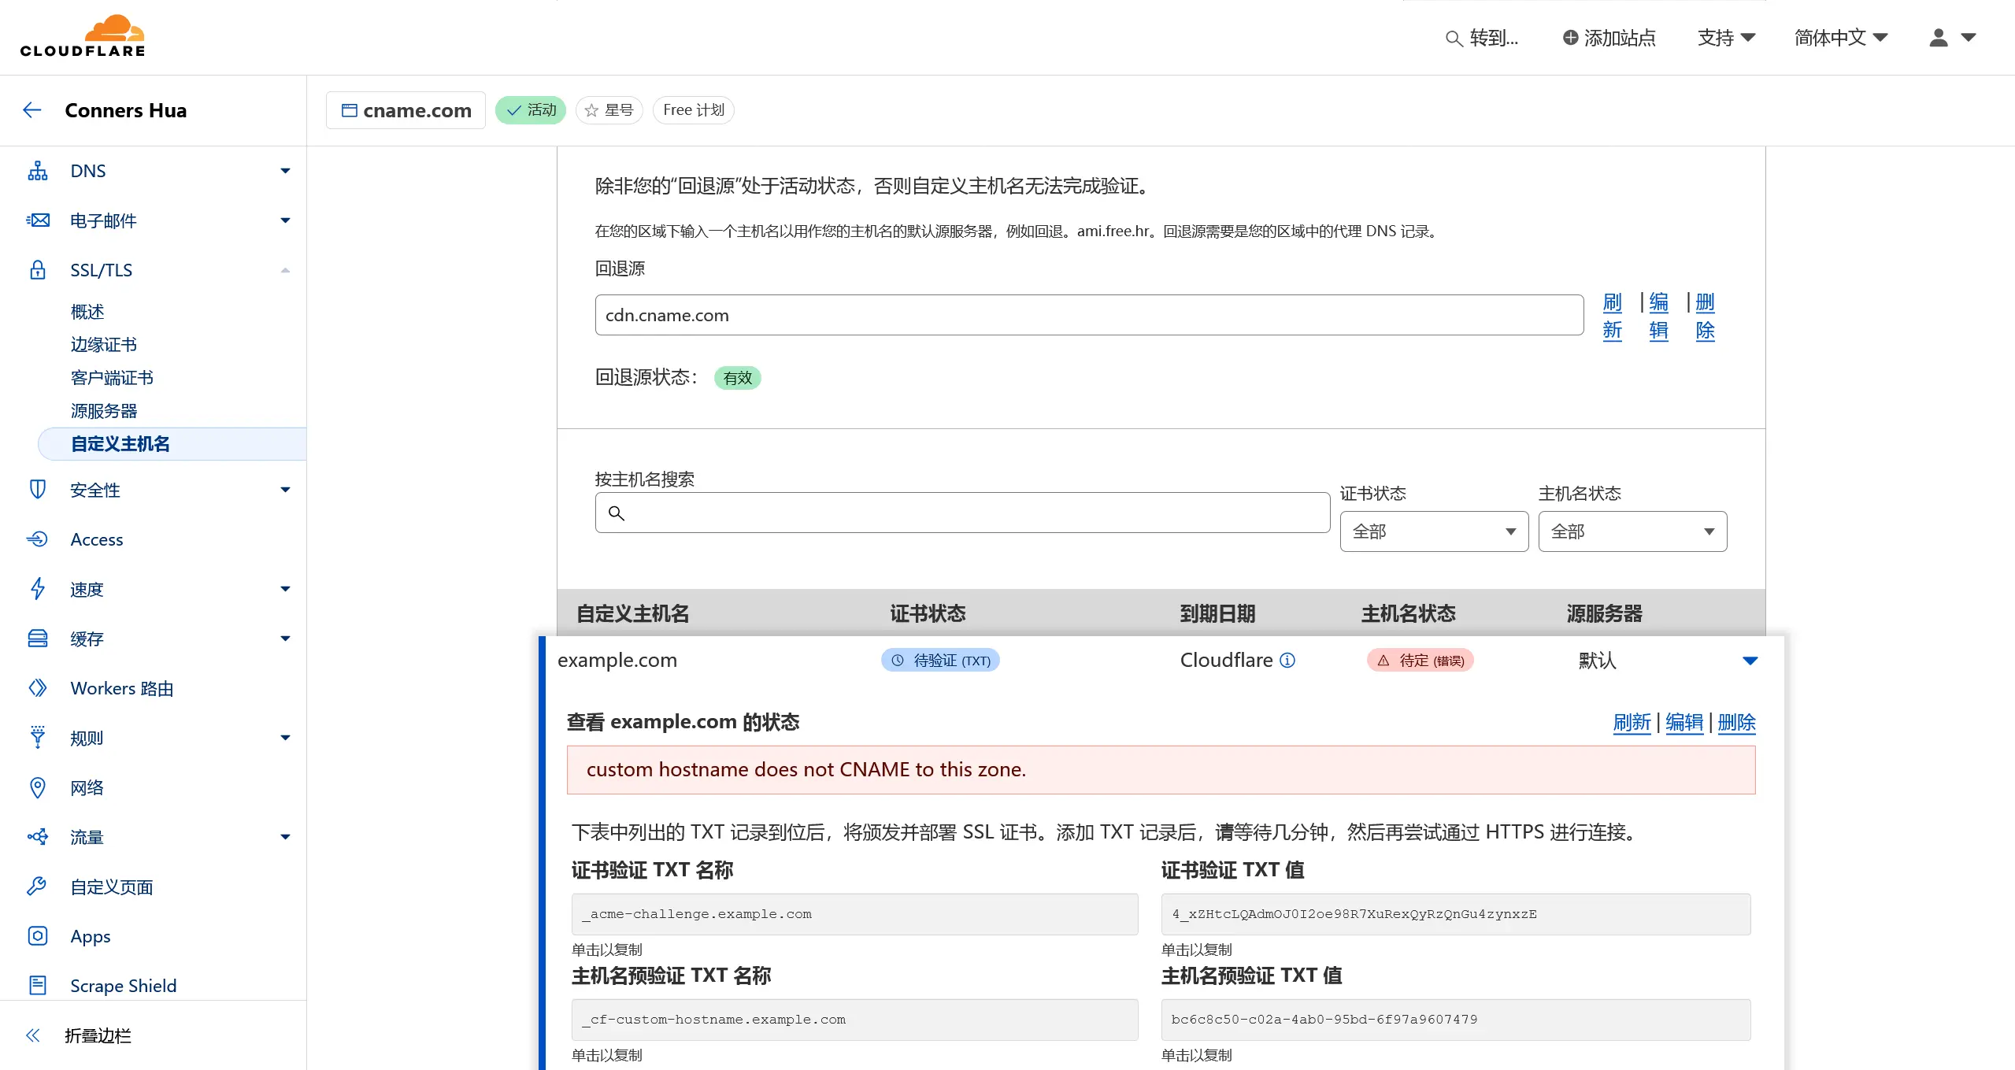2015x1070 pixels.
Task: Click the cname.com site selector button
Action: pos(406,110)
